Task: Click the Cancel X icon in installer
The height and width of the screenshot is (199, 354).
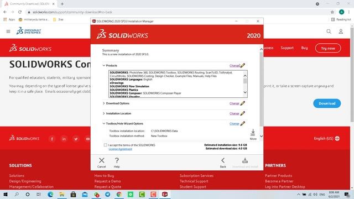Action: point(102,160)
